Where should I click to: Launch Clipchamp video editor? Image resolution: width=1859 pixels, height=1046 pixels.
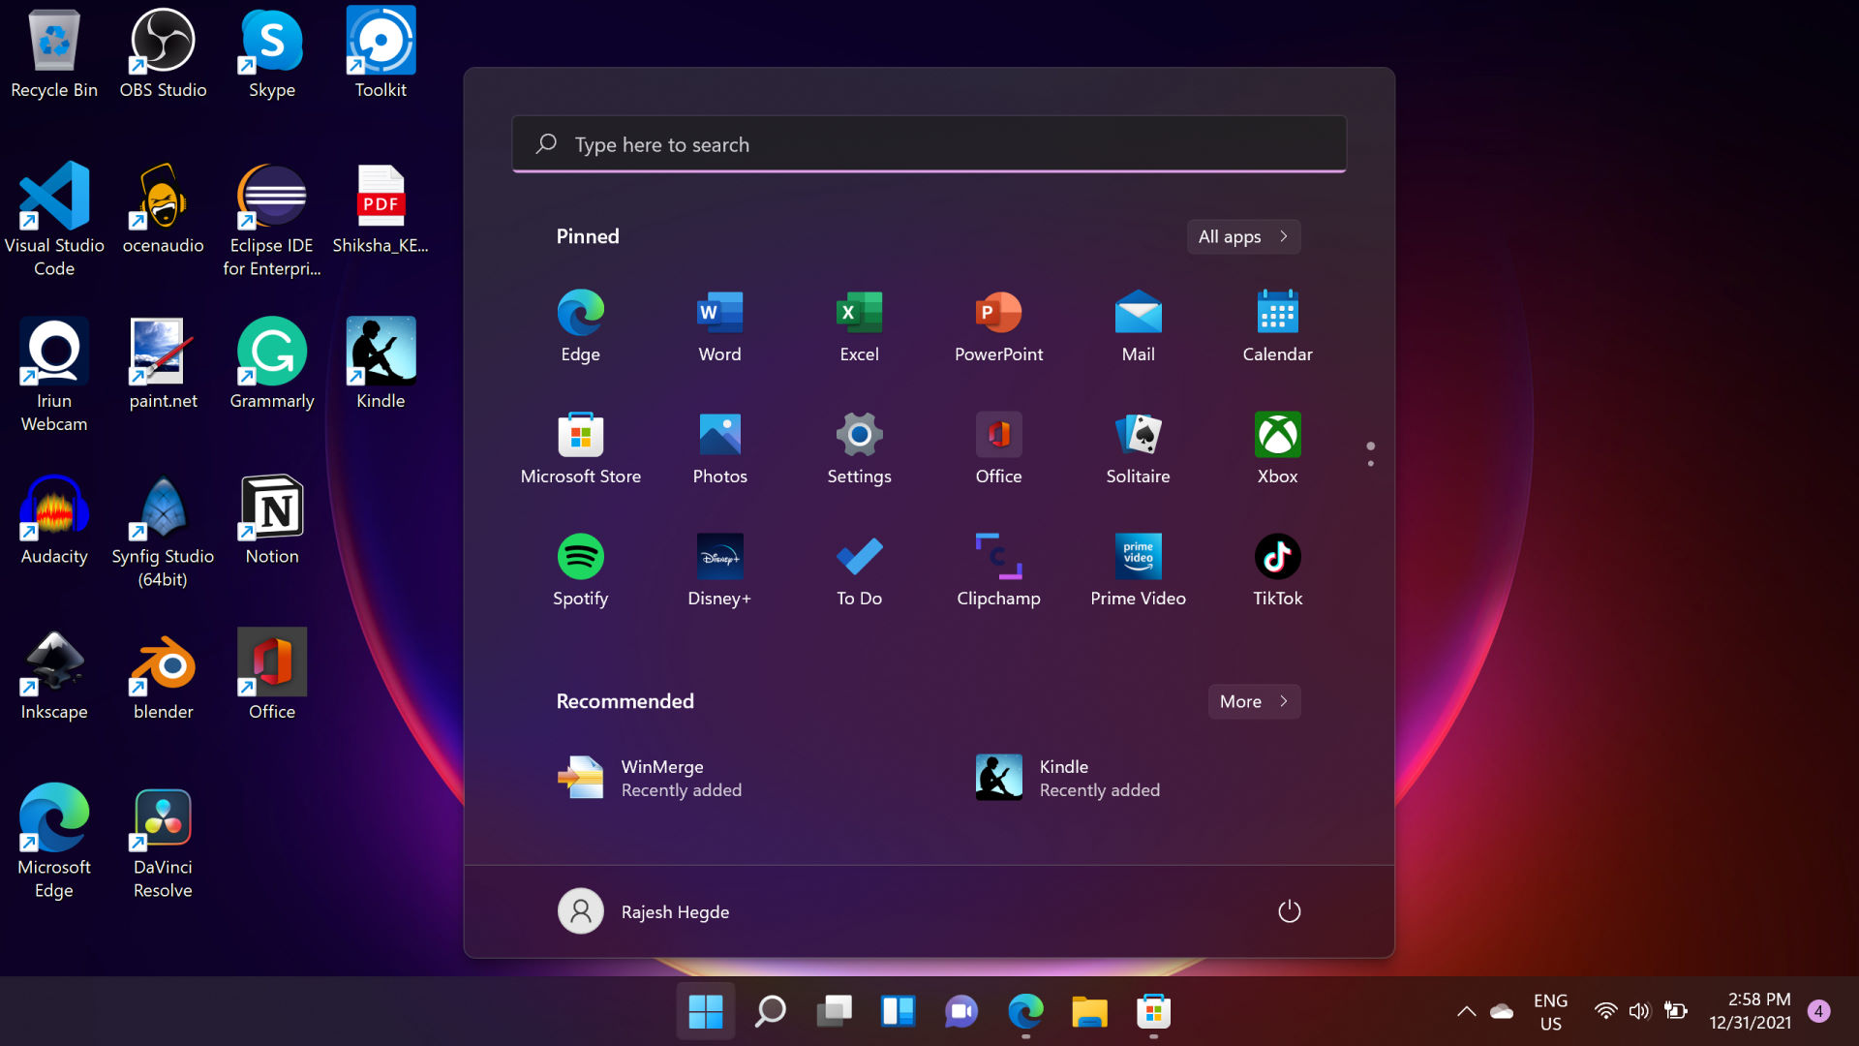tap(998, 571)
